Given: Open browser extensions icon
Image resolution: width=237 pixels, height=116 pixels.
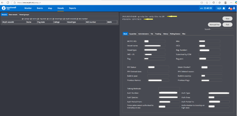Looking at the screenshot, I should click(x=213, y=3).
